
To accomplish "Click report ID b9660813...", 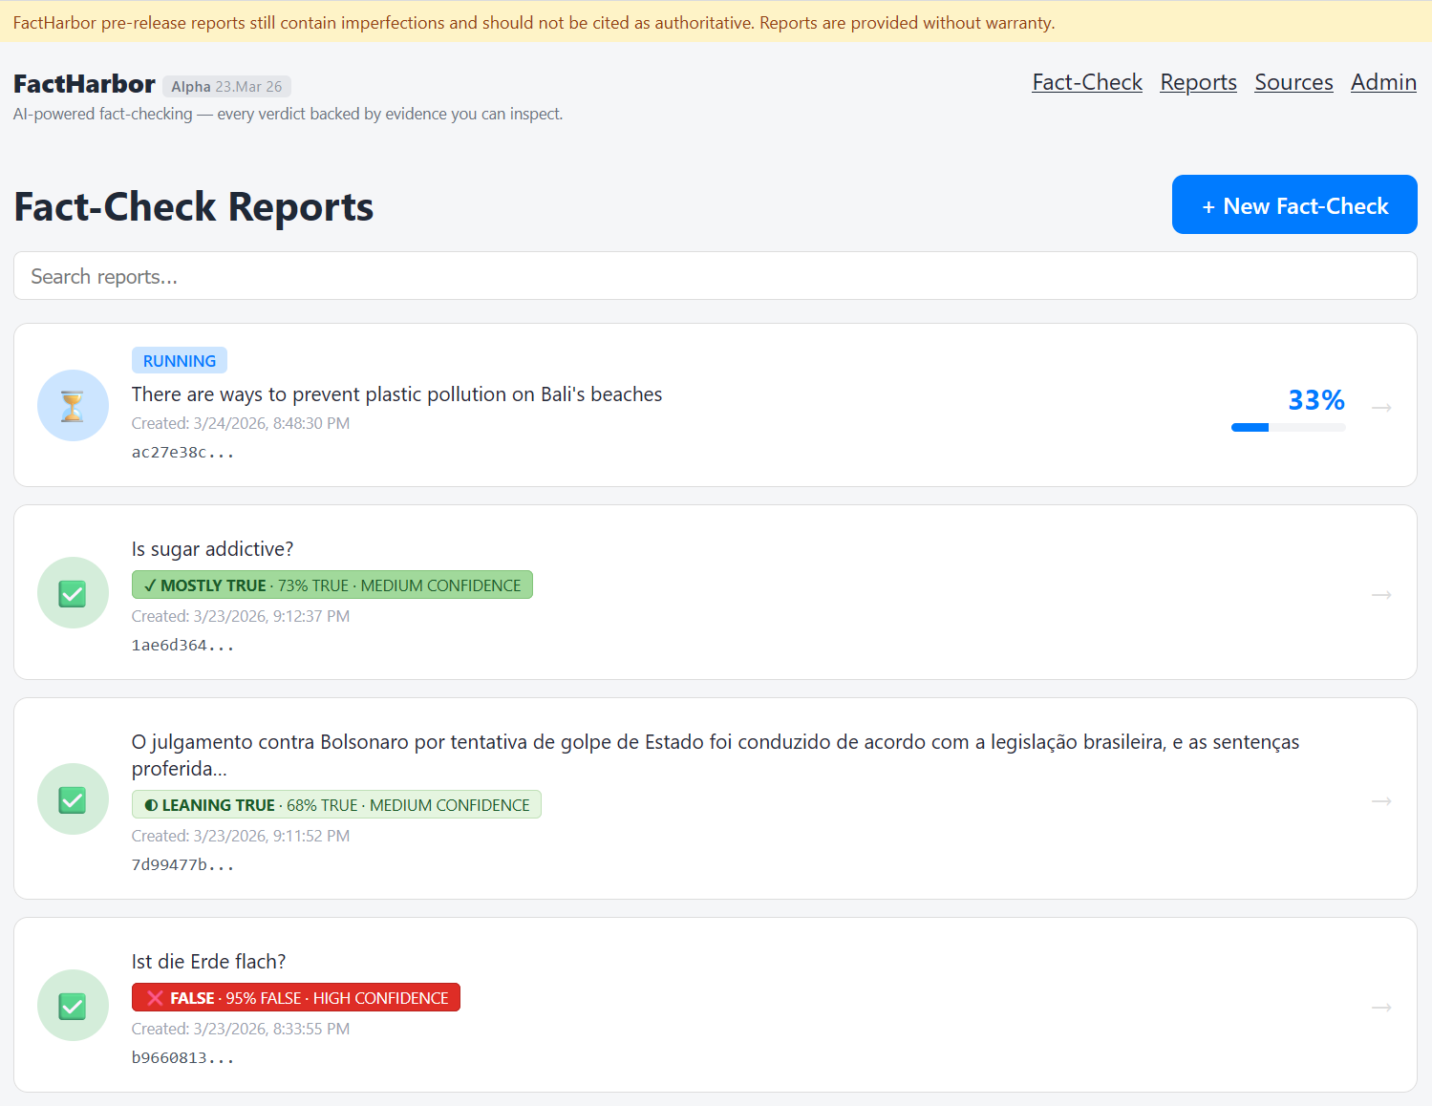I will pos(182,1058).
